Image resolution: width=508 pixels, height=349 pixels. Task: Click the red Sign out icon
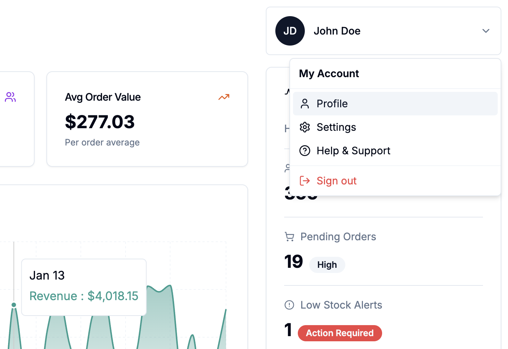pos(305,181)
